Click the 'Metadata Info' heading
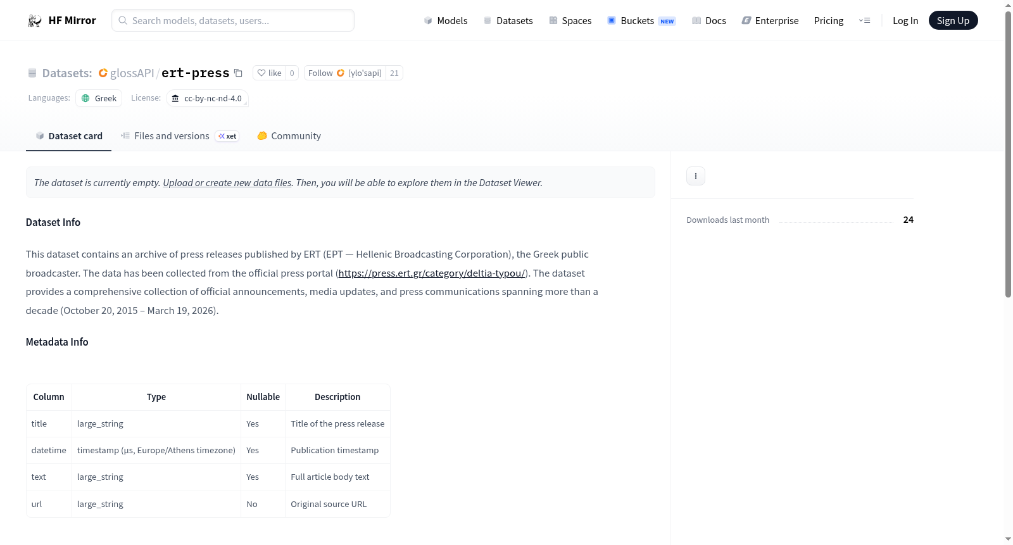The image size is (1013, 545). pos(57,342)
